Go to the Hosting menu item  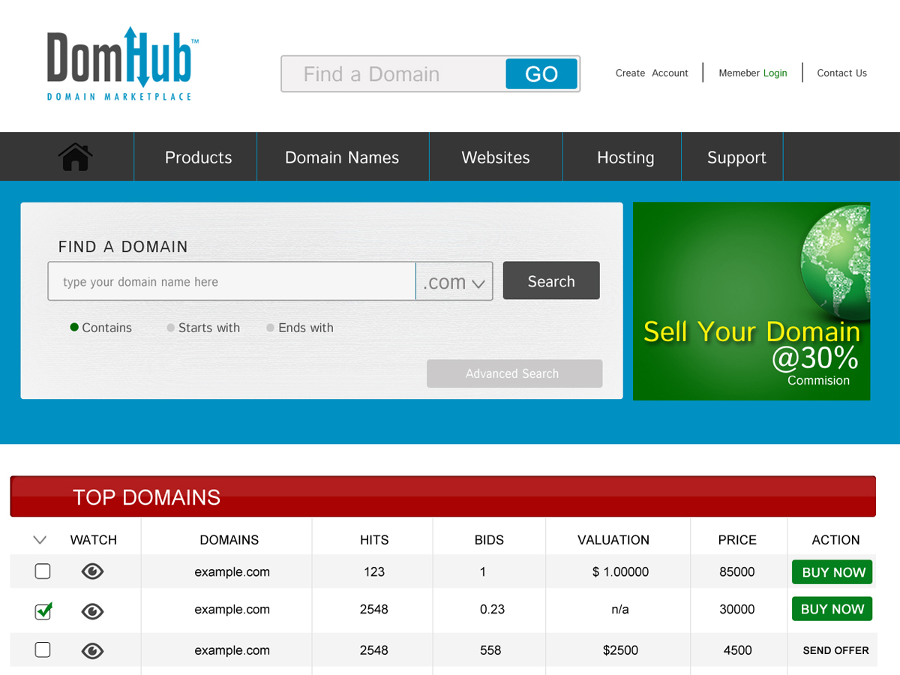[x=625, y=157]
